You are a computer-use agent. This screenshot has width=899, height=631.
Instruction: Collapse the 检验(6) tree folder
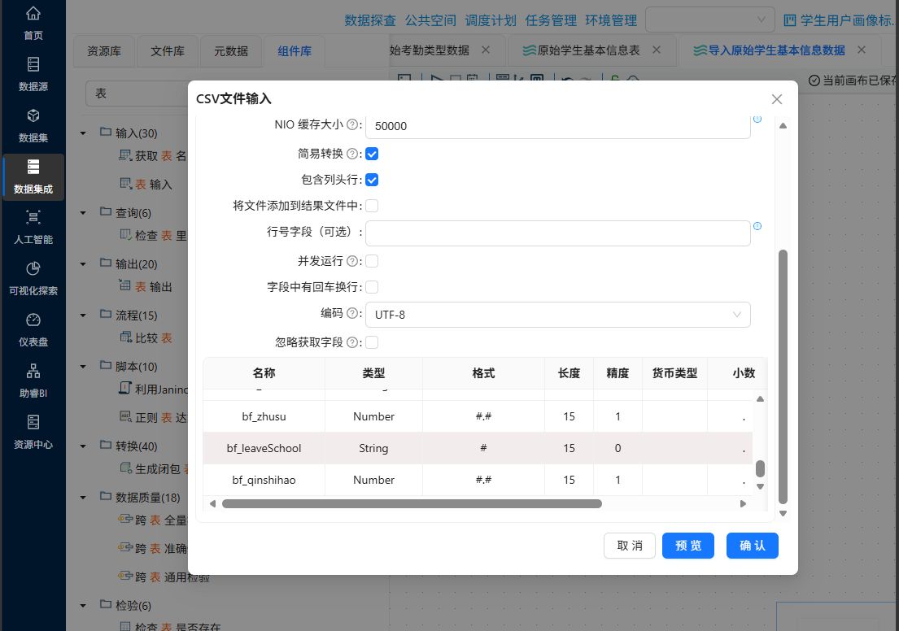tap(83, 605)
